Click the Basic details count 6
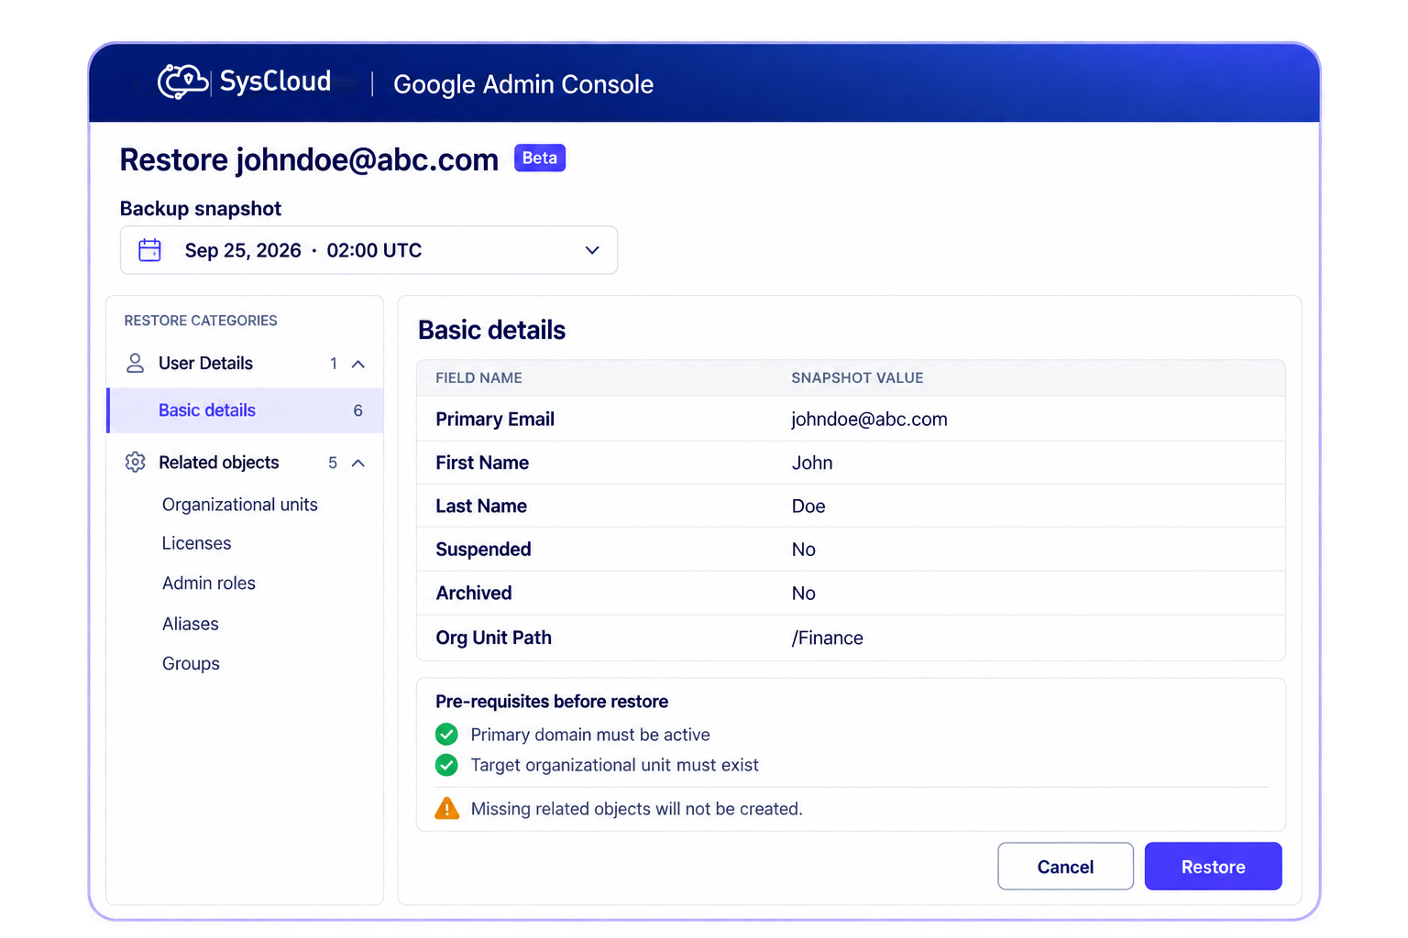The image size is (1408, 938). tap(357, 410)
